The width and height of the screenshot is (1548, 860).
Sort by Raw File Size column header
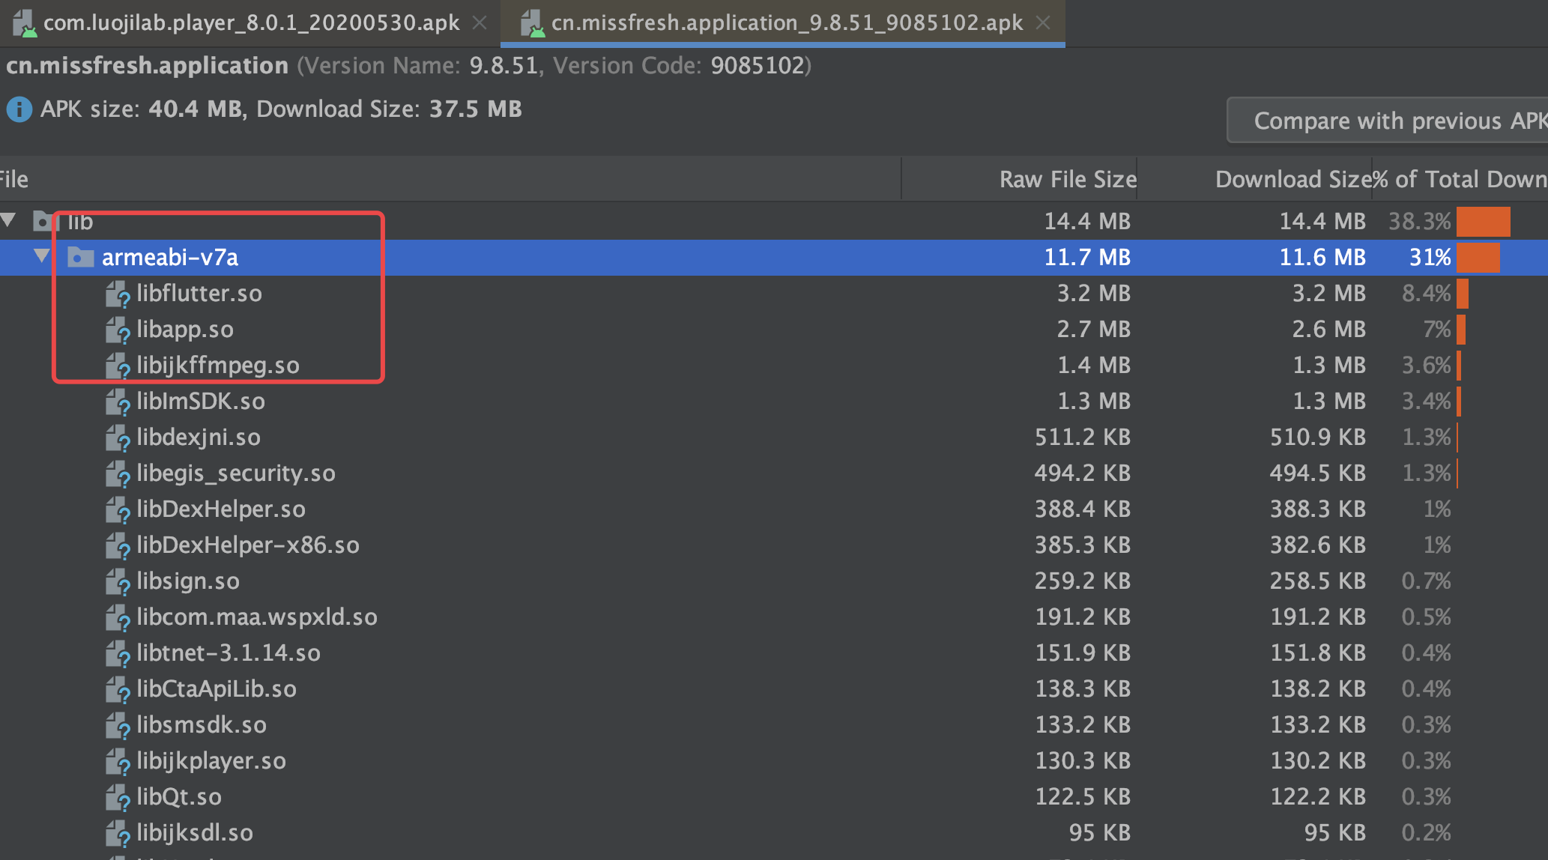(1020, 179)
